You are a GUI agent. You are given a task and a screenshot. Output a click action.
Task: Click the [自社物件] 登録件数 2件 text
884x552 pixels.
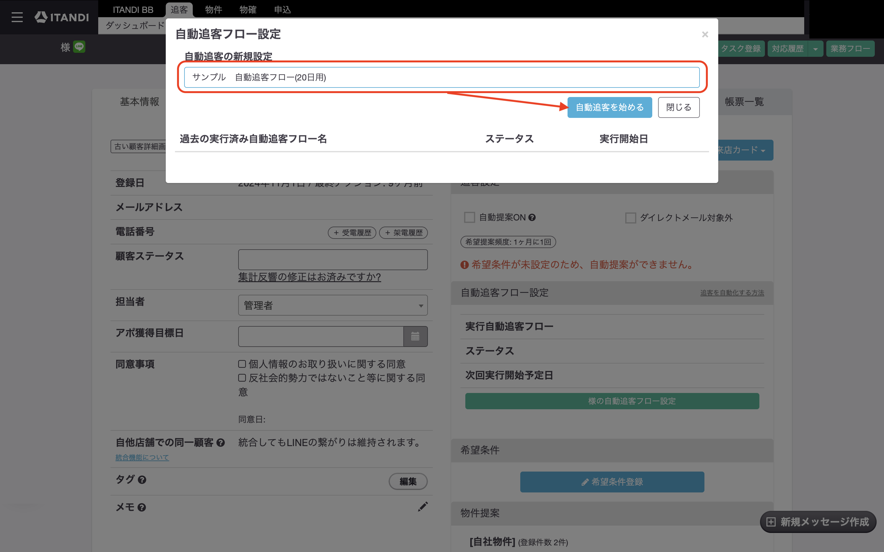[519, 542]
